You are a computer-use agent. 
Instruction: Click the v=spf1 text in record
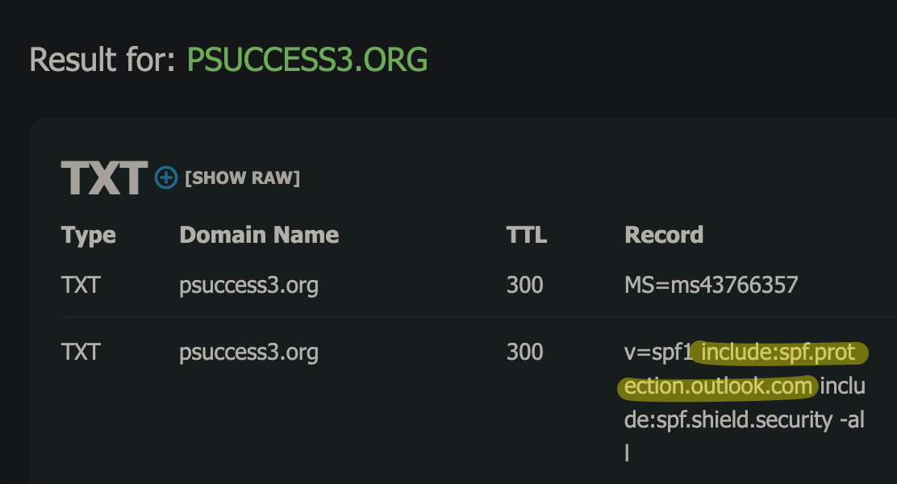[x=658, y=353]
